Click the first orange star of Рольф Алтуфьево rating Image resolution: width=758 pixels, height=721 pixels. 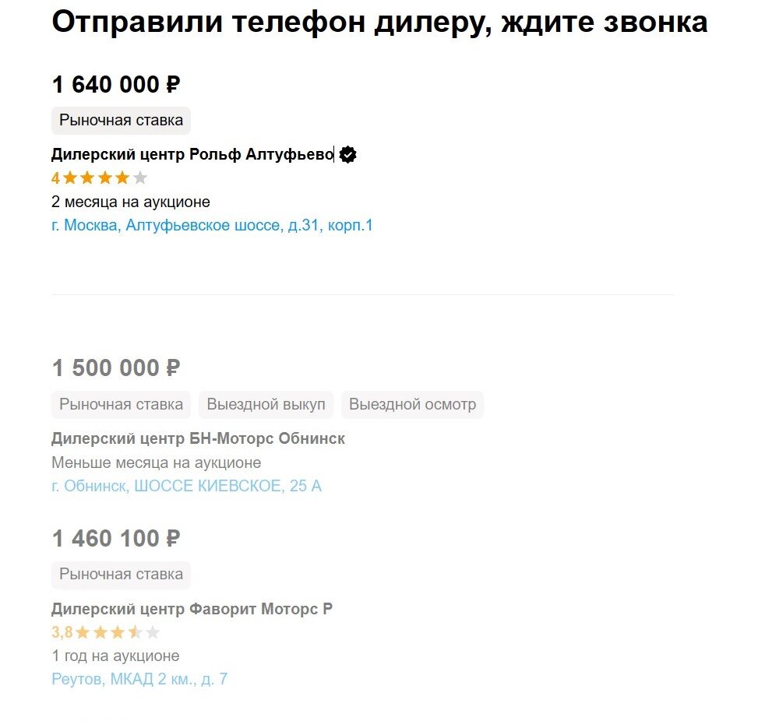69,178
